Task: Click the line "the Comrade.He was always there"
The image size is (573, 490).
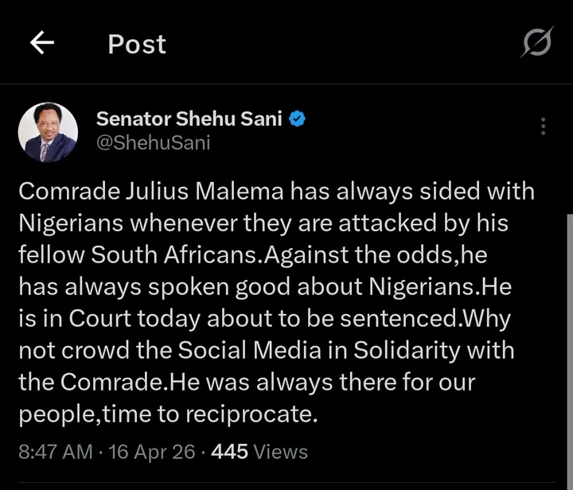Action: (246, 382)
